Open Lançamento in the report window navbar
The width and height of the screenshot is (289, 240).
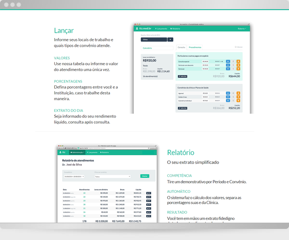[92, 152]
